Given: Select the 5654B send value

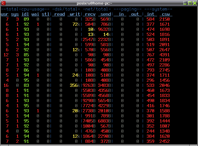Looking at the screenshot, I should [104, 101].
